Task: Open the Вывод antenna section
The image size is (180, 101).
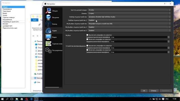Action: point(48,24)
